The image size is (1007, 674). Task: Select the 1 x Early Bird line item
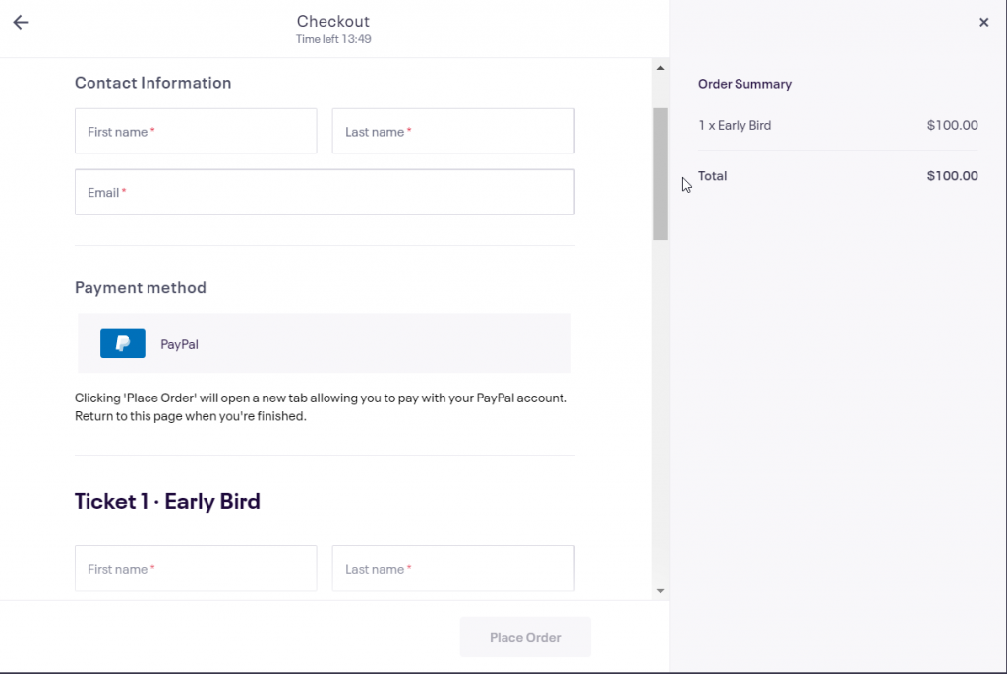[838, 125]
